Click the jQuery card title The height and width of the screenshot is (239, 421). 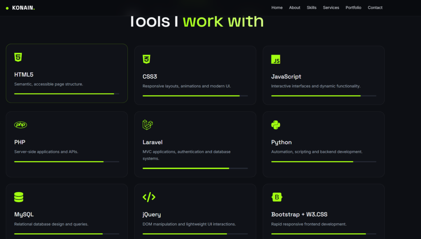tap(152, 215)
